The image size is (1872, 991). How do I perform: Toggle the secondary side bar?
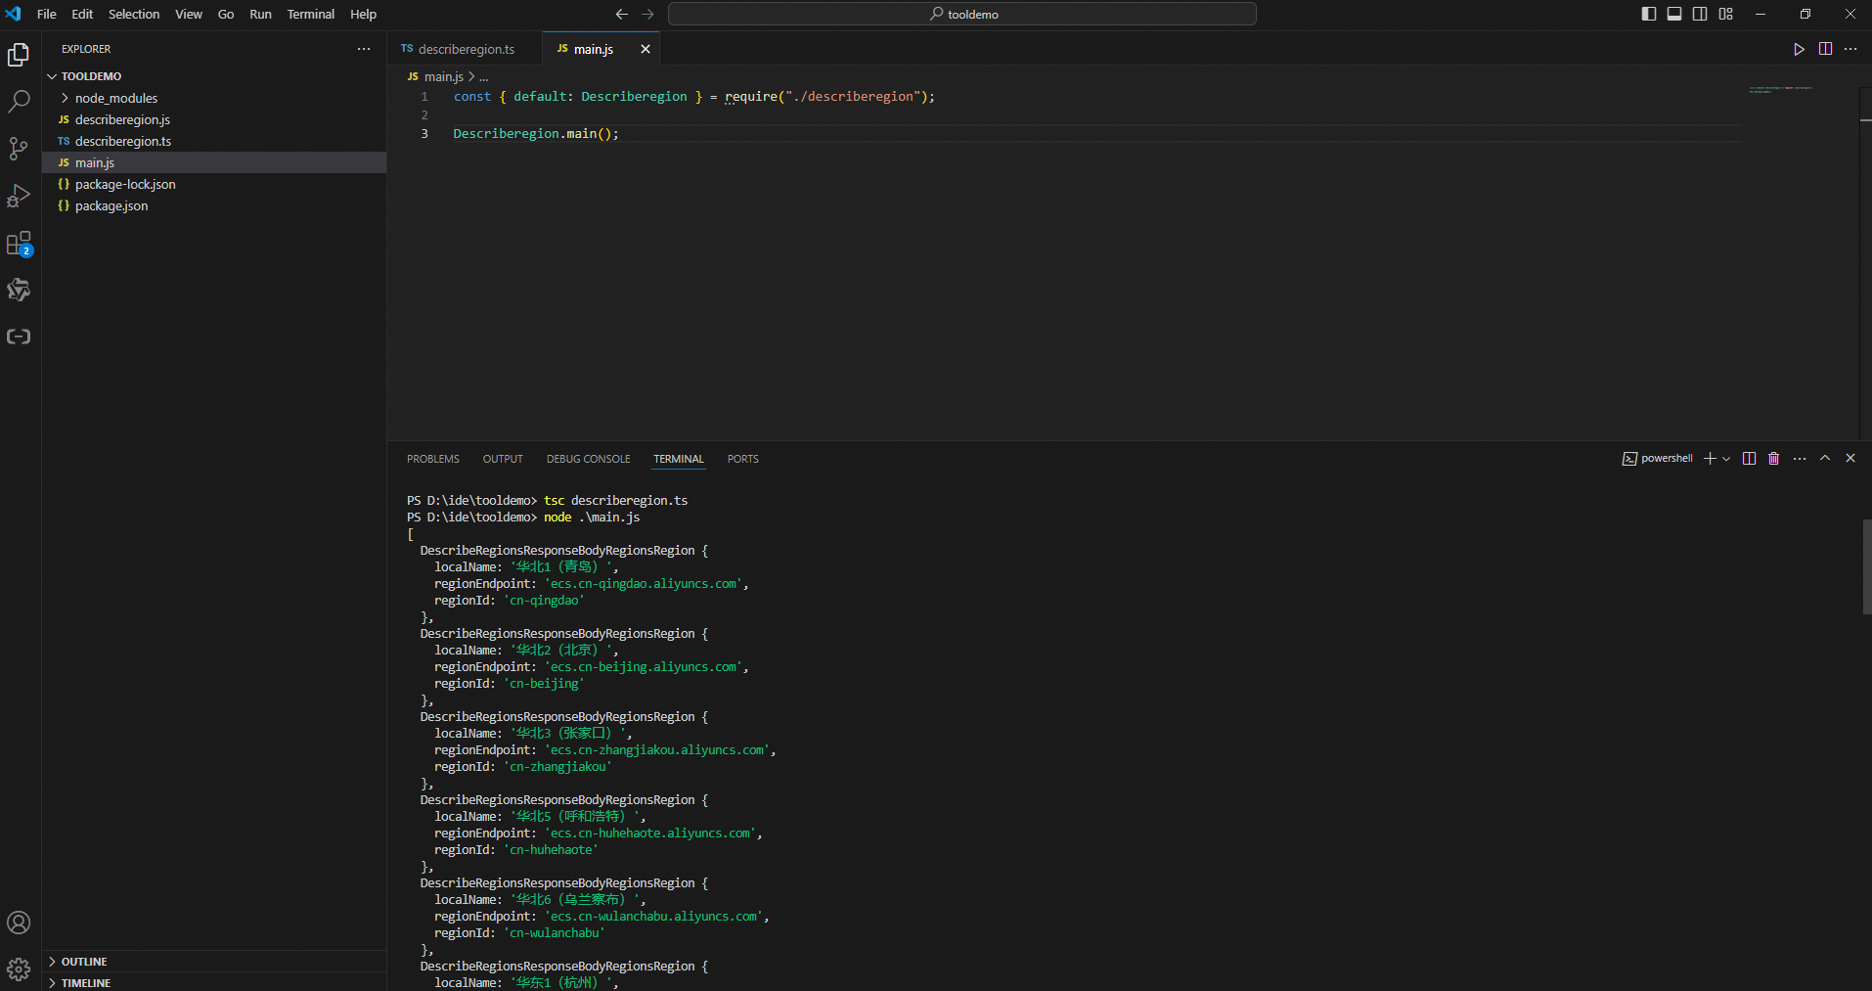[1700, 14]
